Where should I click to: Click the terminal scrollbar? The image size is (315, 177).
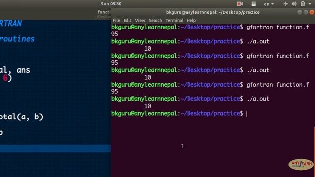[x=314, y=152]
